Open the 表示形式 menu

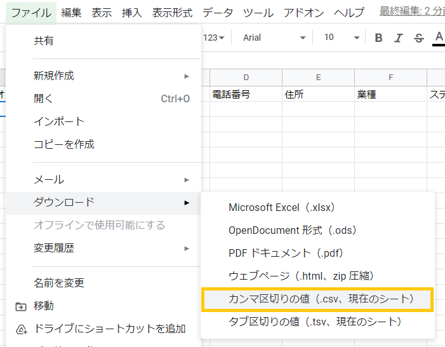pyautogui.click(x=172, y=13)
